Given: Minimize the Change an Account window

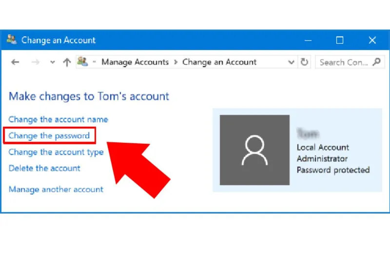Looking at the screenshot, I should [x=308, y=40].
